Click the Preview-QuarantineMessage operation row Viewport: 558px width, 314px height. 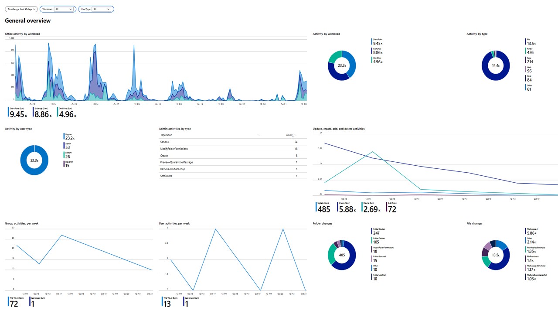tap(229, 162)
